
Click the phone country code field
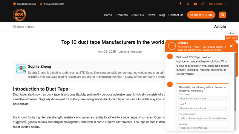click(183, 118)
